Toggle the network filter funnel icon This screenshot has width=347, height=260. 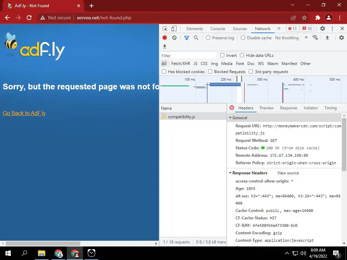pos(187,38)
